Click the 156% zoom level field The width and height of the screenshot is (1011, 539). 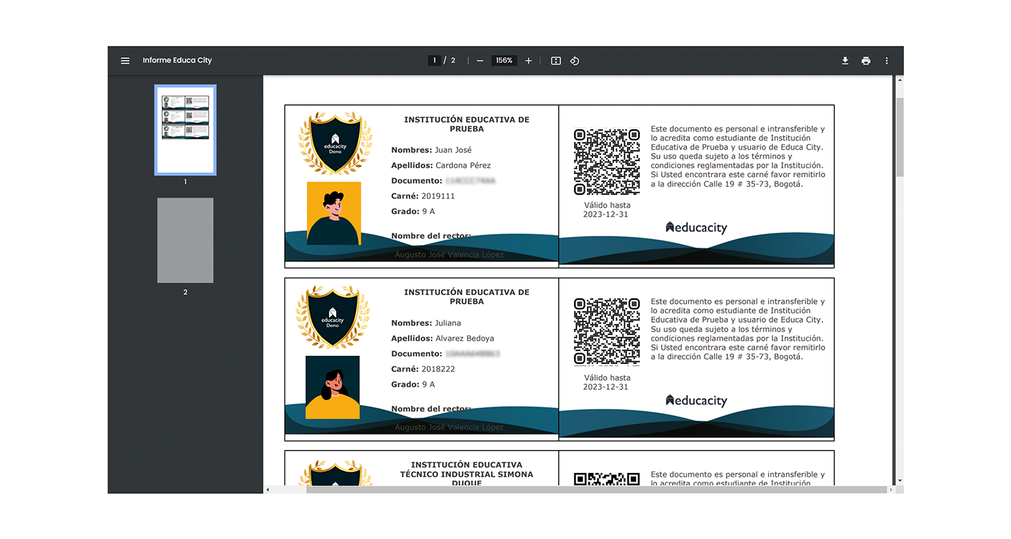(504, 61)
